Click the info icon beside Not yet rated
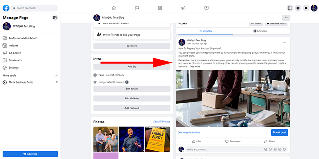This screenshot has width=319, height=159. pos(127,82)
